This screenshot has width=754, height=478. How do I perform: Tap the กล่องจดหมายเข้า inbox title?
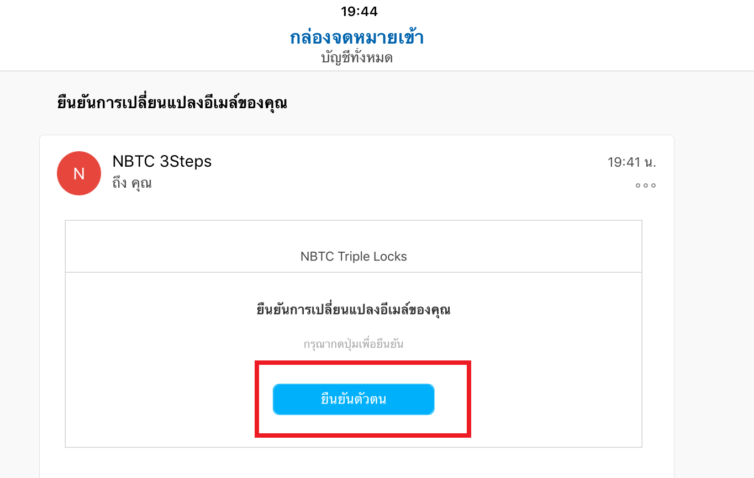point(357,38)
